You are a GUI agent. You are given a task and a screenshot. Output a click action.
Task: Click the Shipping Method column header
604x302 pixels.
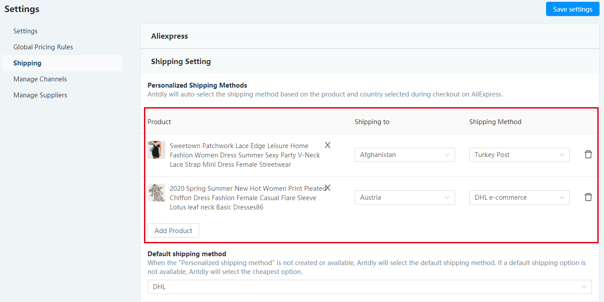pyautogui.click(x=495, y=122)
